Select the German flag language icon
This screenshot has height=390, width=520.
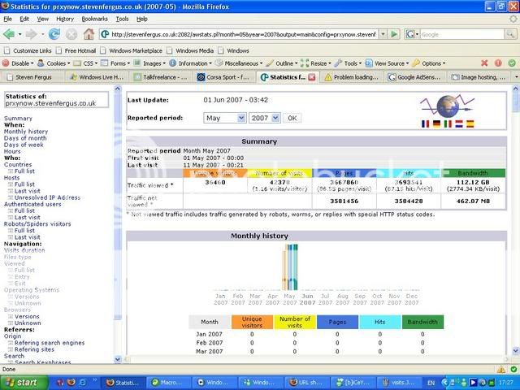click(435, 123)
